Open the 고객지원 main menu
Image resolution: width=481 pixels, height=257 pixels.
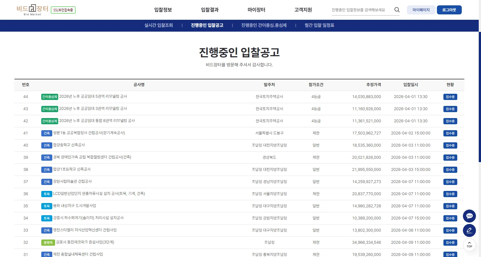(303, 10)
